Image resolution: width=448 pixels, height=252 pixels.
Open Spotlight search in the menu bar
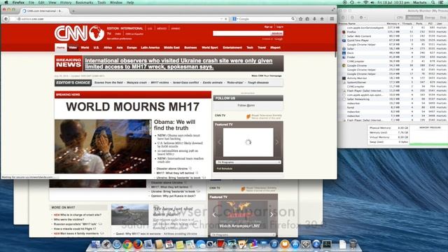point(433,2)
